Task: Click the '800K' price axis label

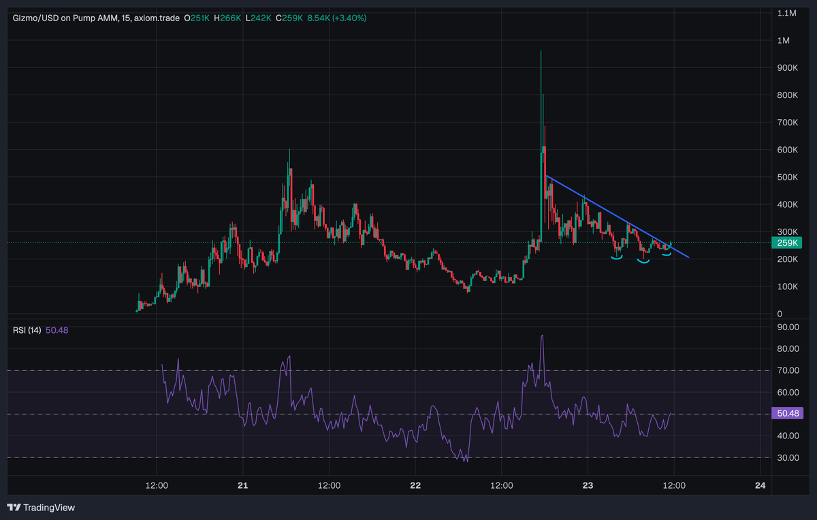Action: 787,95
